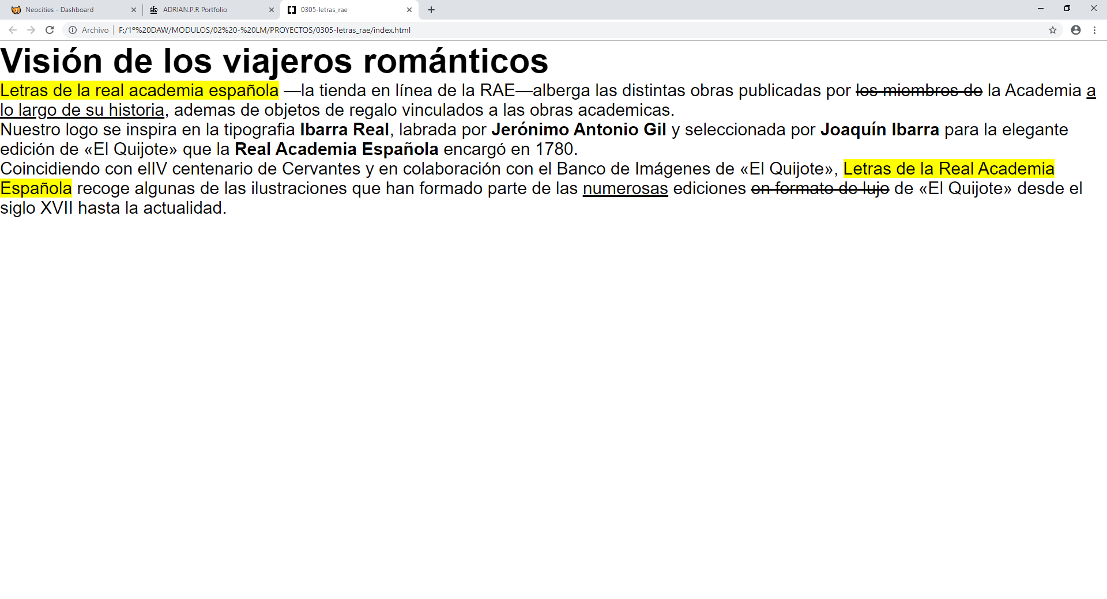Reload the current page
1107x599 pixels.
[x=50, y=30]
